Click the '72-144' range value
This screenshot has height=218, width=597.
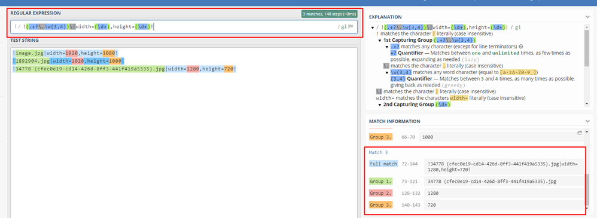(410, 164)
